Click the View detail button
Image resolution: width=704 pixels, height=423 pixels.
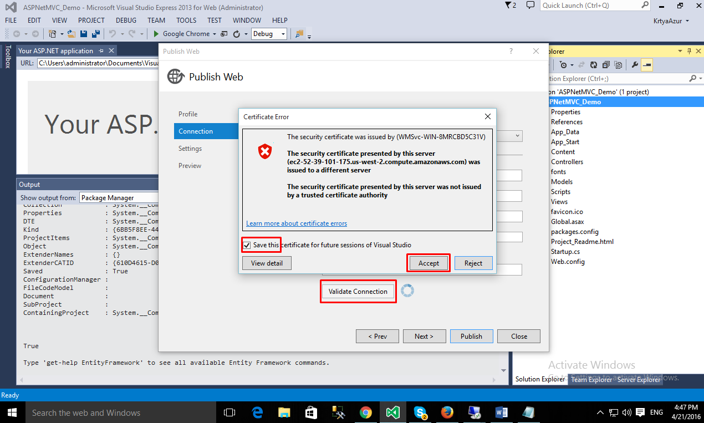pyautogui.click(x=267, y=263)
